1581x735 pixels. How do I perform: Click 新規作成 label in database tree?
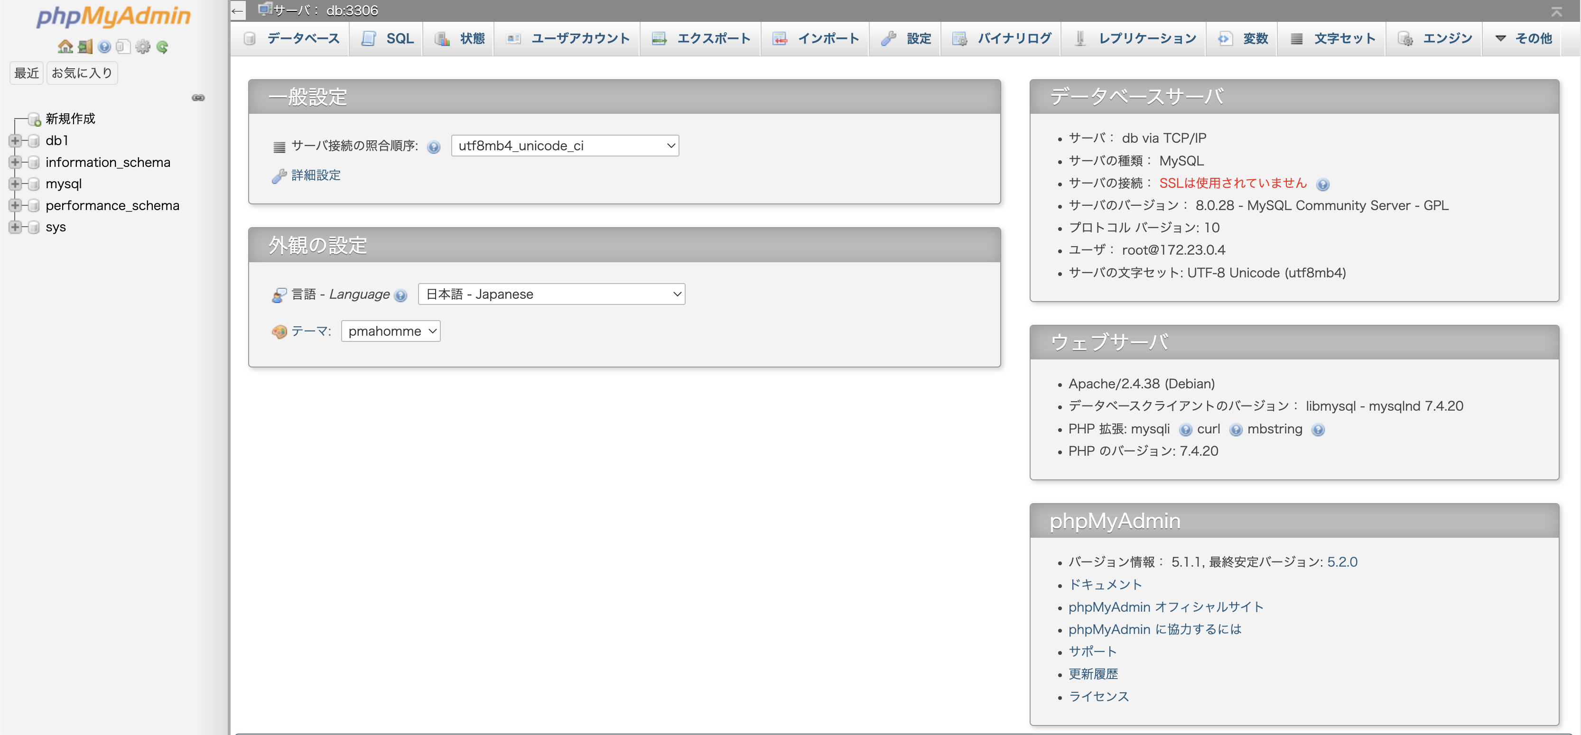(x=71, y=119)
